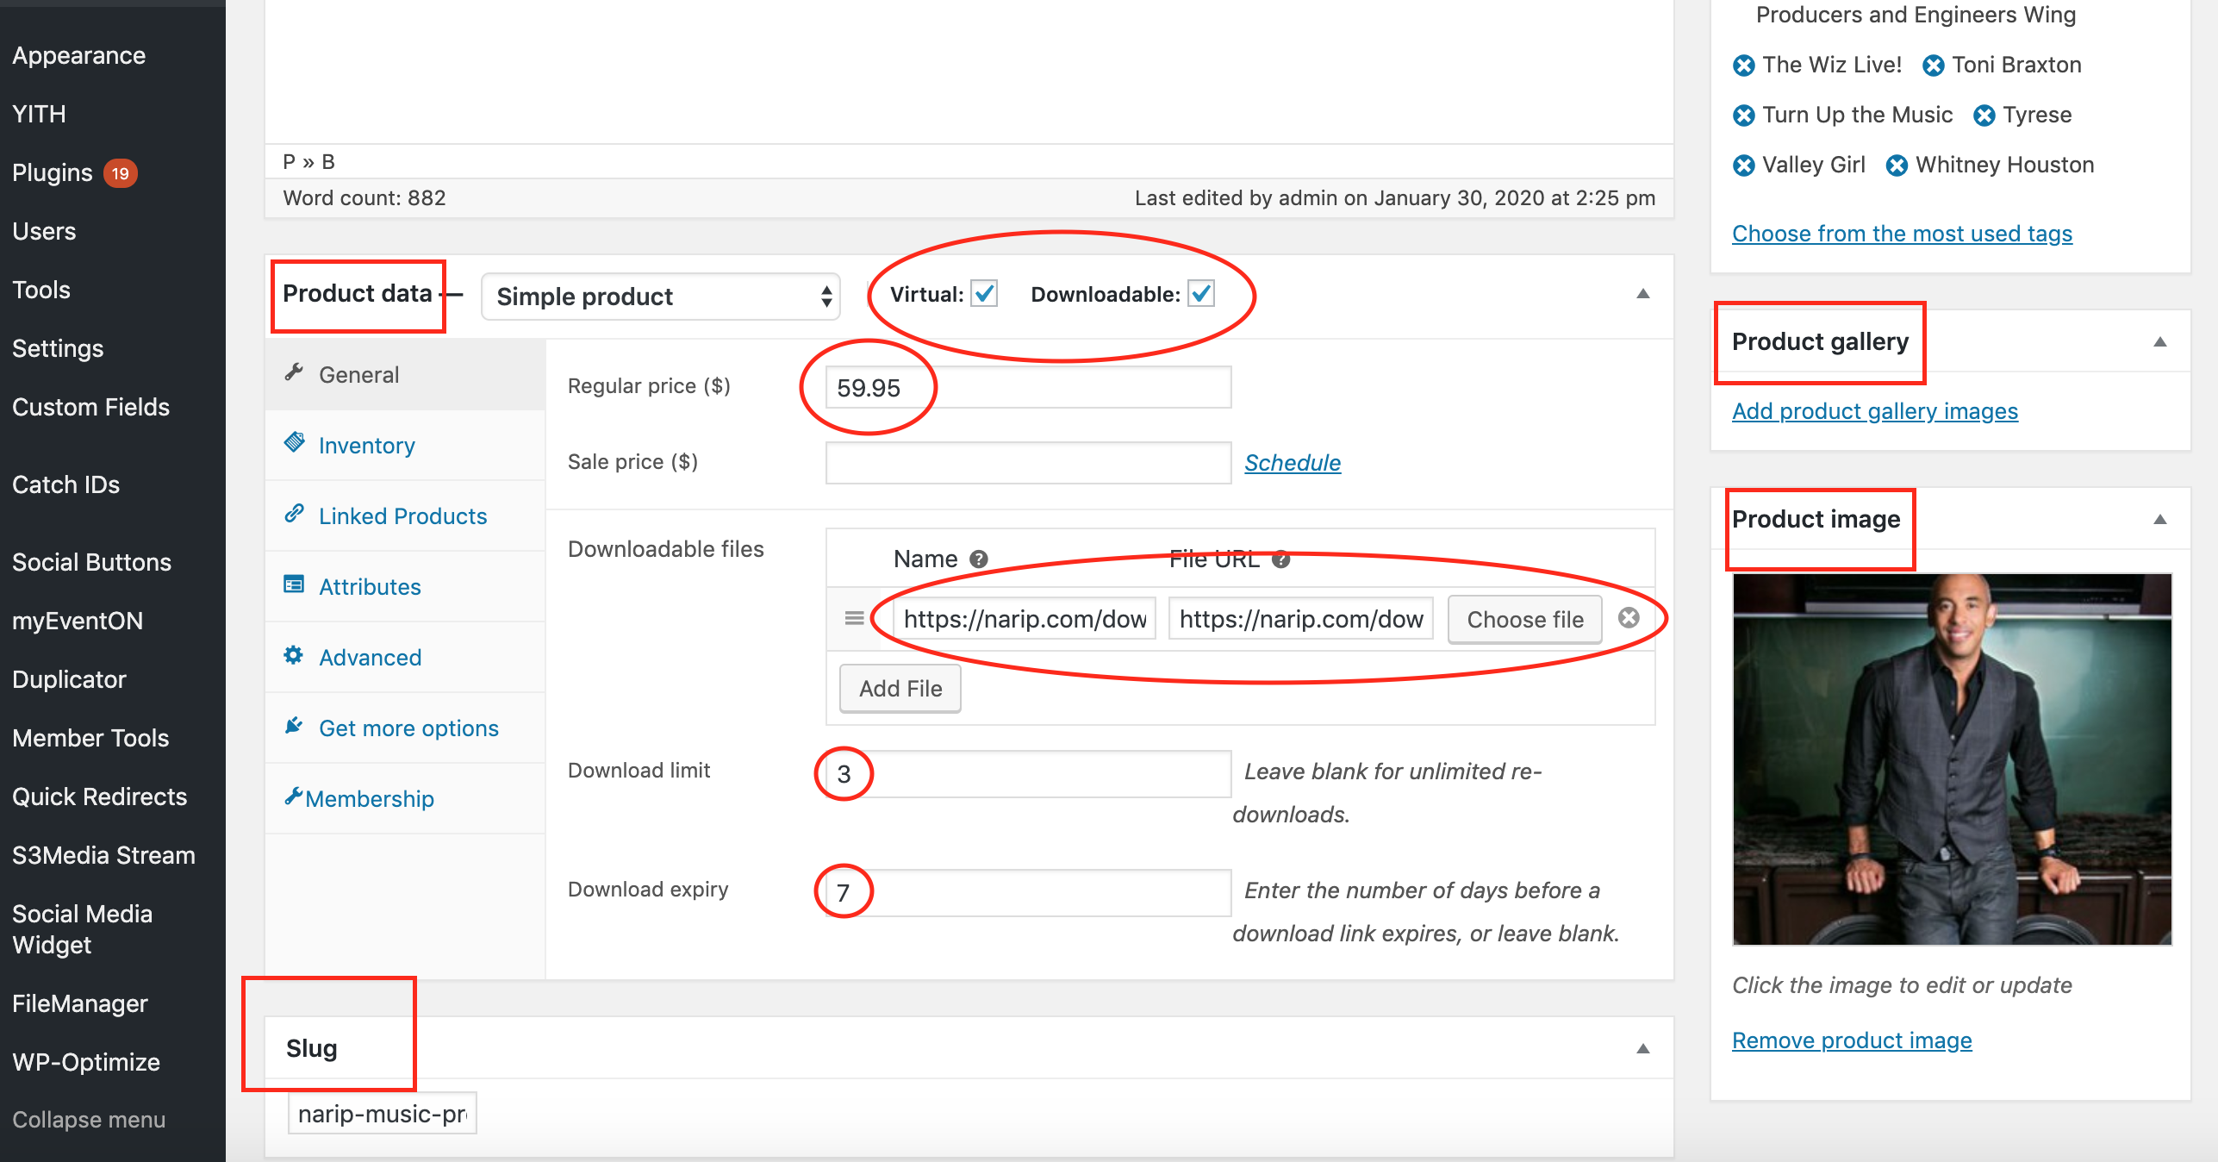Screen dimensions: 2218x1162
Task: Remove the Valley Girl tag
Action: (1743, 166)
